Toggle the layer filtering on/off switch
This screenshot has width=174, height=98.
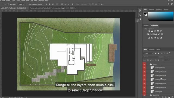click(170, 53)
